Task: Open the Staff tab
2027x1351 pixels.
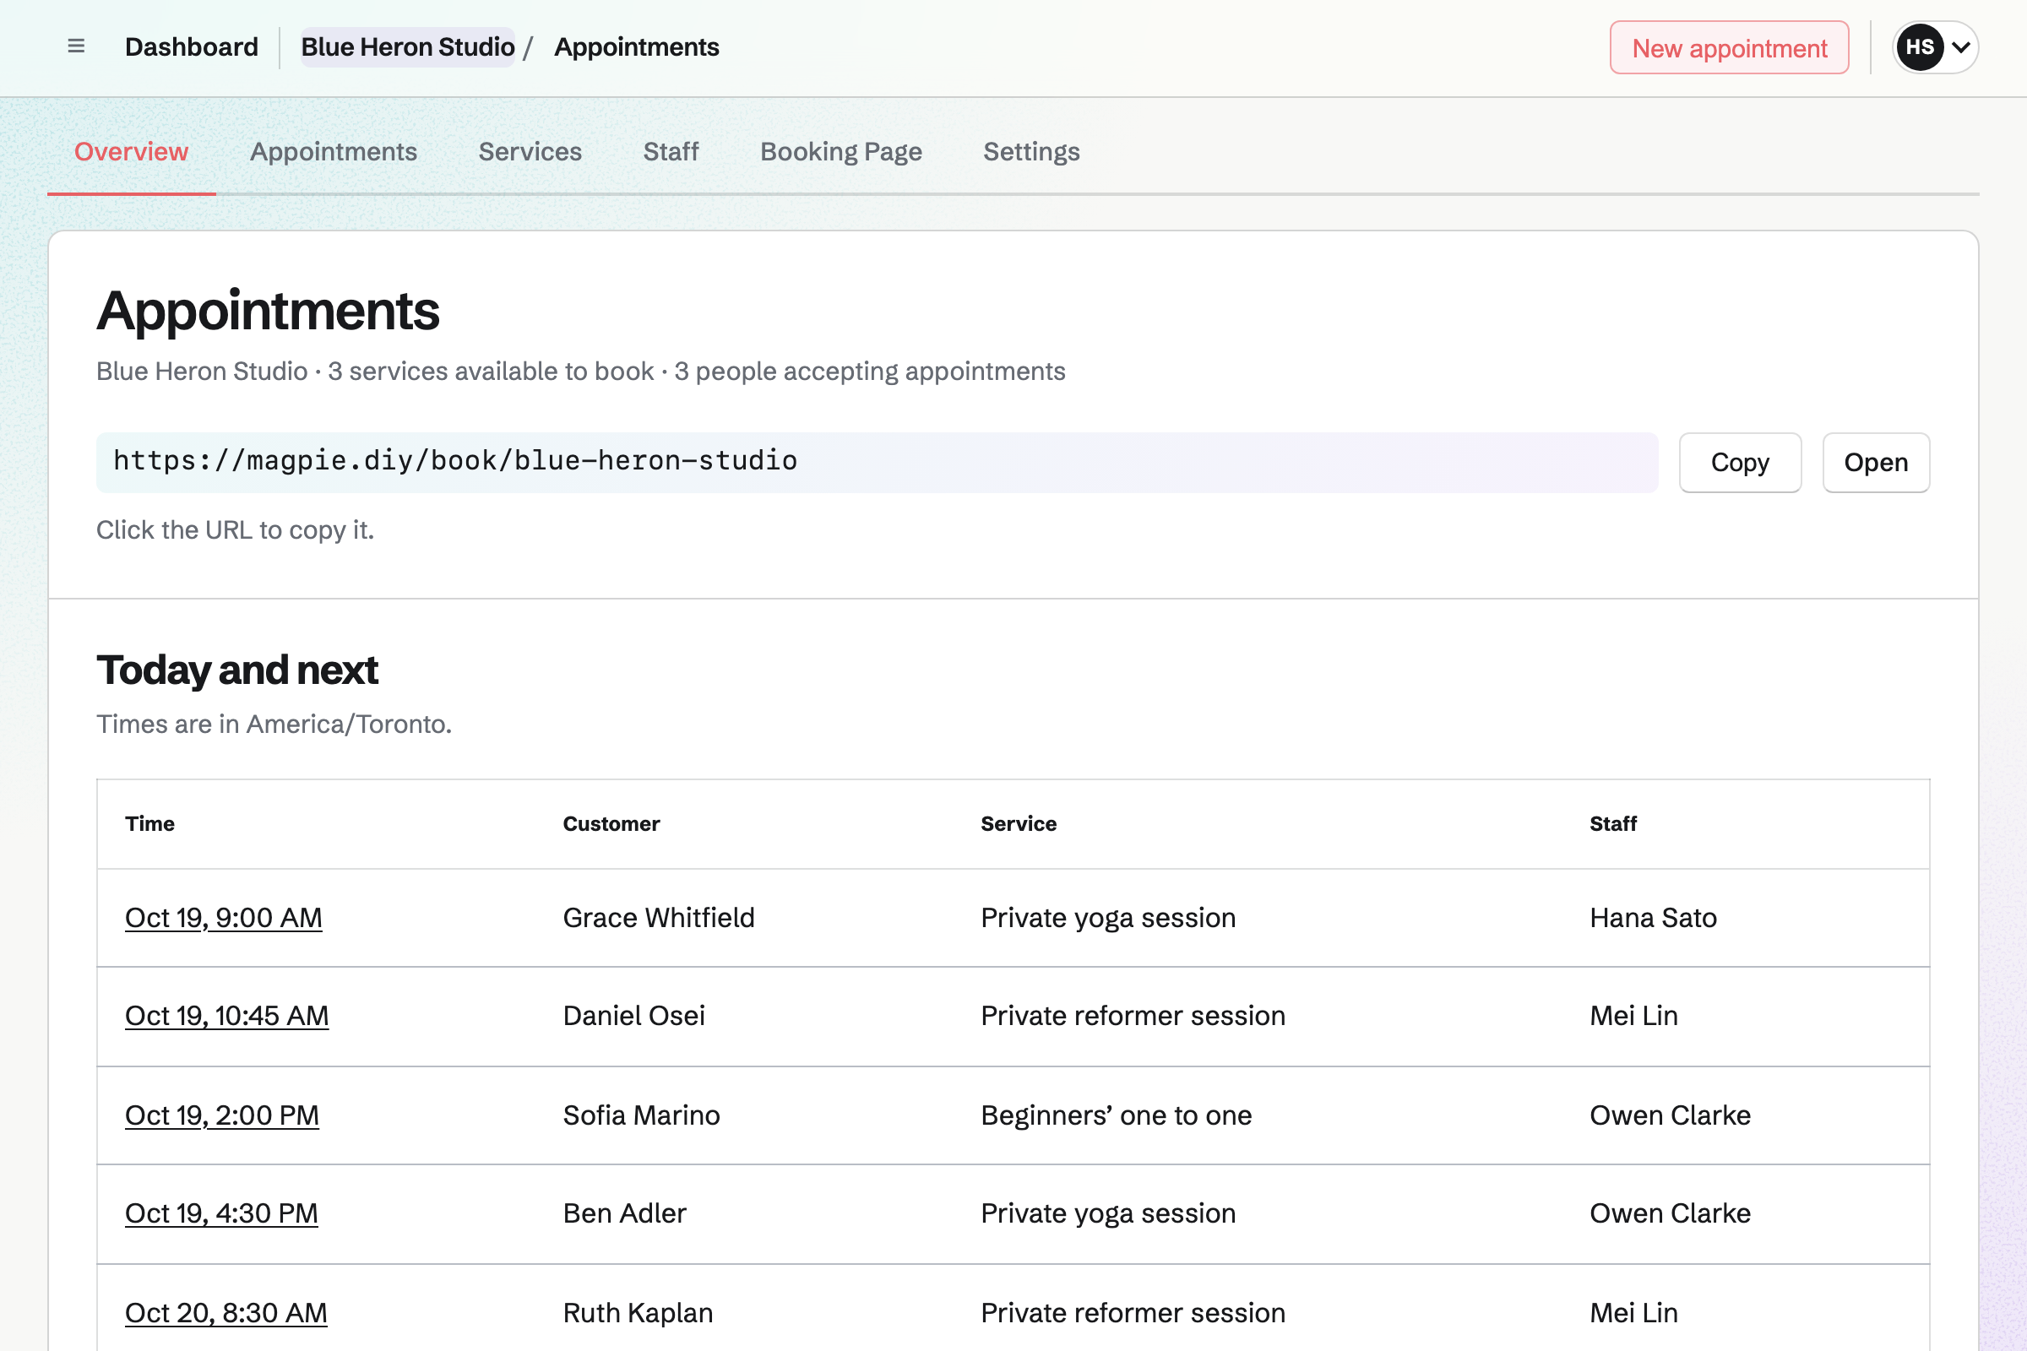Action: coord(671,152)
